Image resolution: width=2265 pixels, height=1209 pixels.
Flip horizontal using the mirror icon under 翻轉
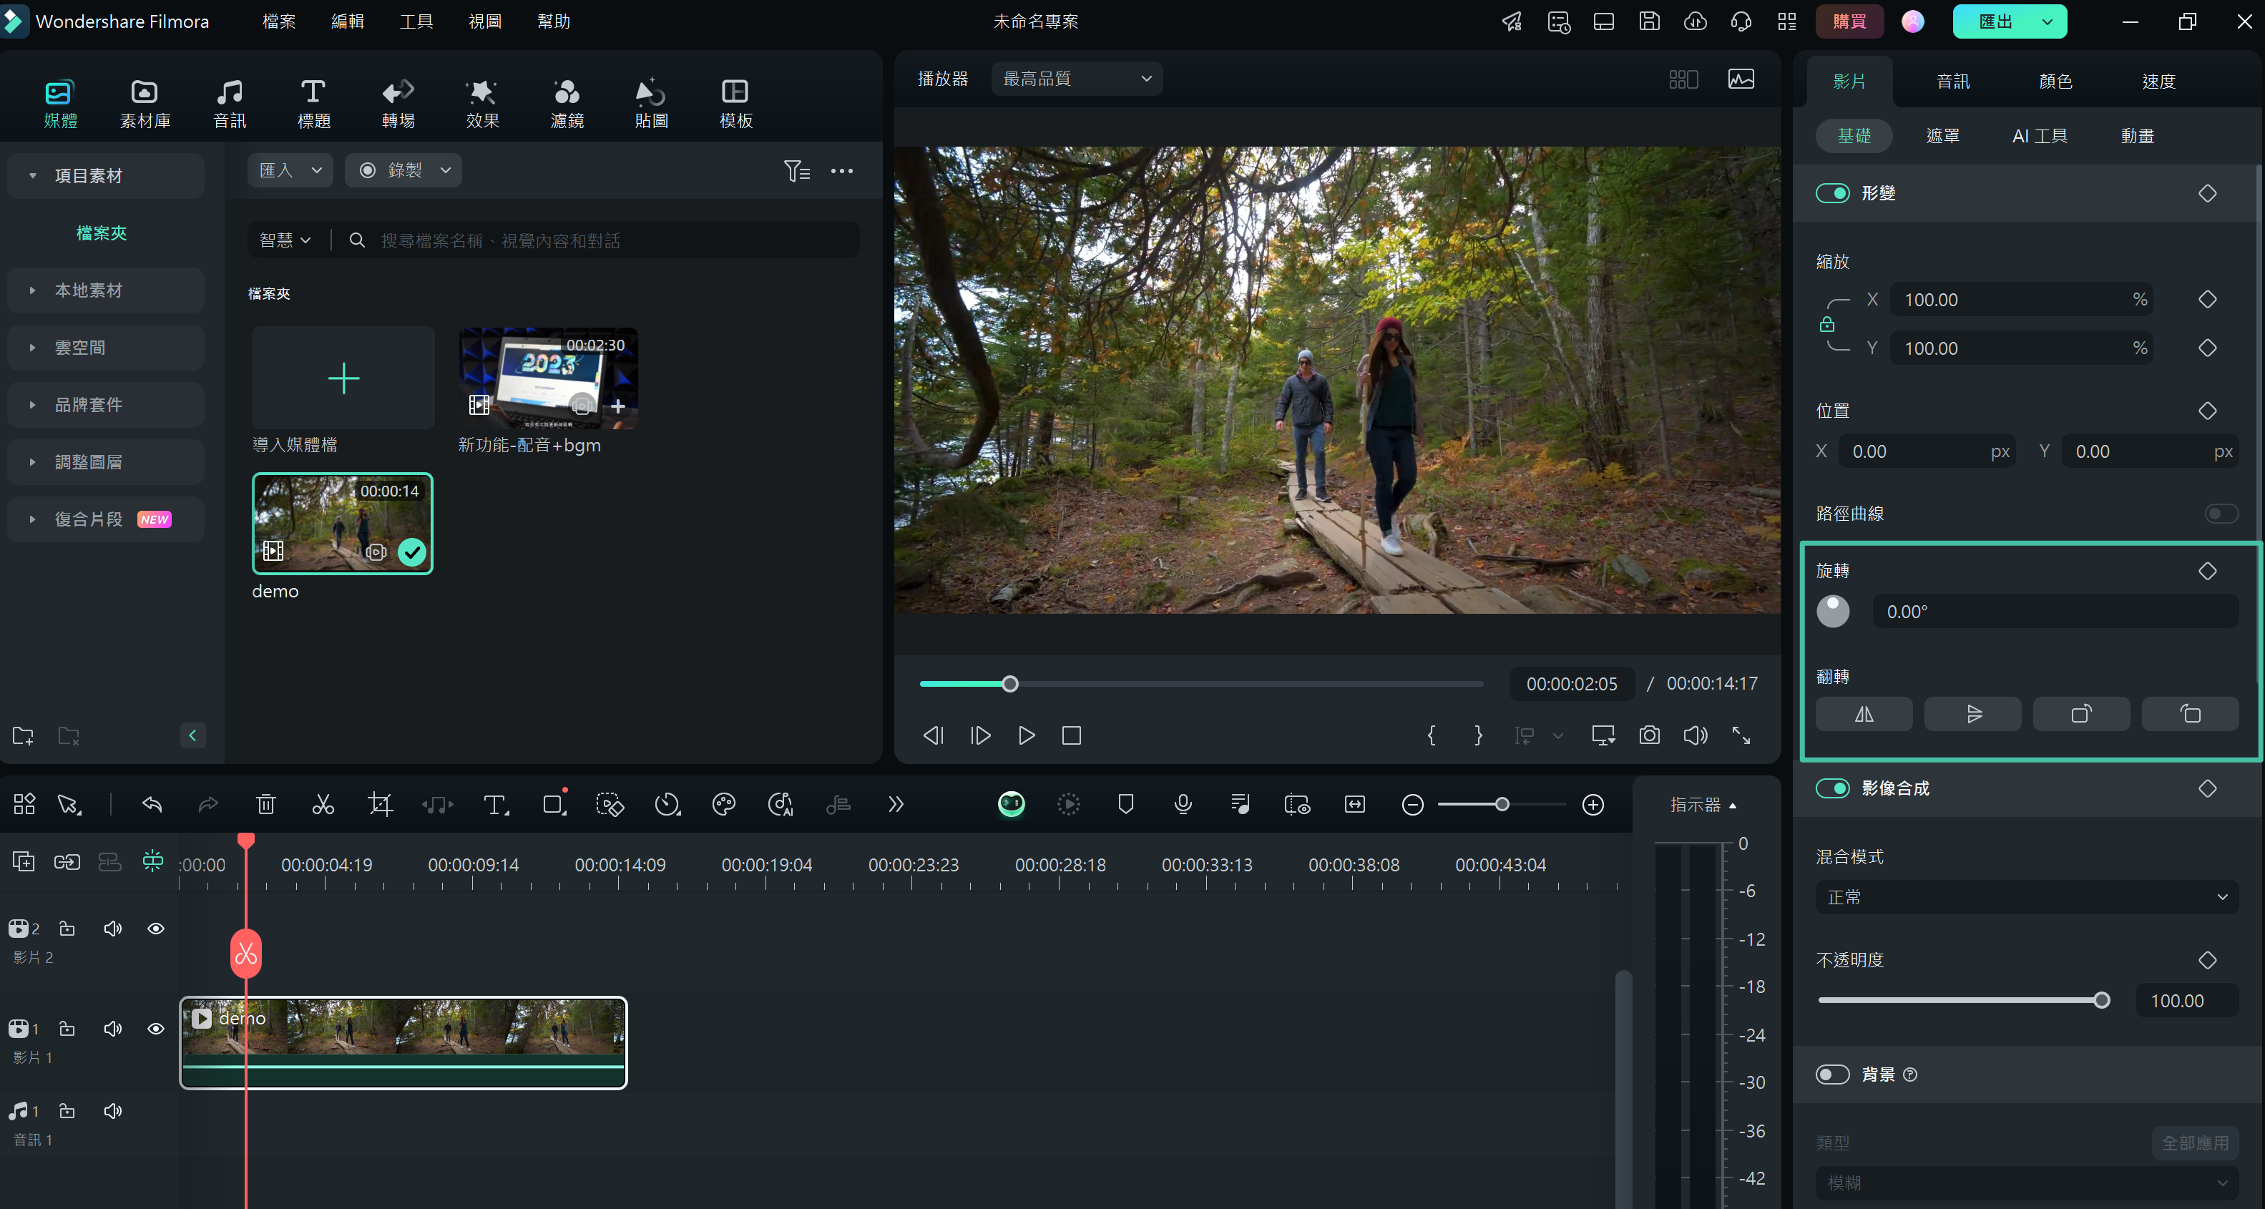1864,714
